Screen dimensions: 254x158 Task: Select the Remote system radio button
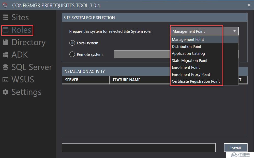(x=72, y=54)
